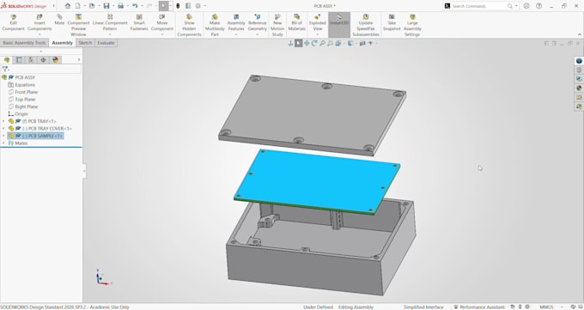This screenshot has height=310, width=584.
Task: Undo the last action
Action: (135, 6)
